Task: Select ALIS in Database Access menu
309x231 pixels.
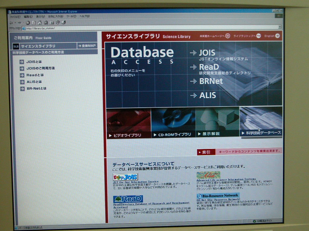Action: pos(208,95)
